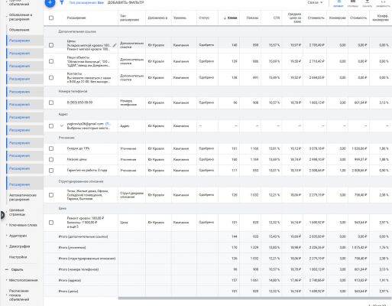392x306 pixels.
Task: Sort by the 'Расширение' column header
Action: pos(76,18)
